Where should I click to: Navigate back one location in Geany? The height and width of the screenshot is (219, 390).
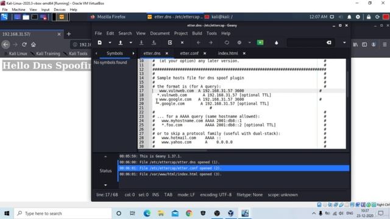199,43
